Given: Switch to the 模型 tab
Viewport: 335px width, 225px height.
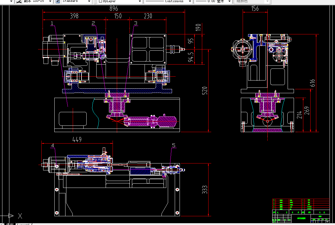Looking at the screenshot, I should pyautogui.click(x=10, y=224).
